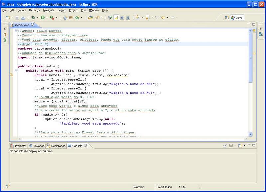Open the Outline fast view in right trim
266x192 pixels.
(x=261, y=34)
